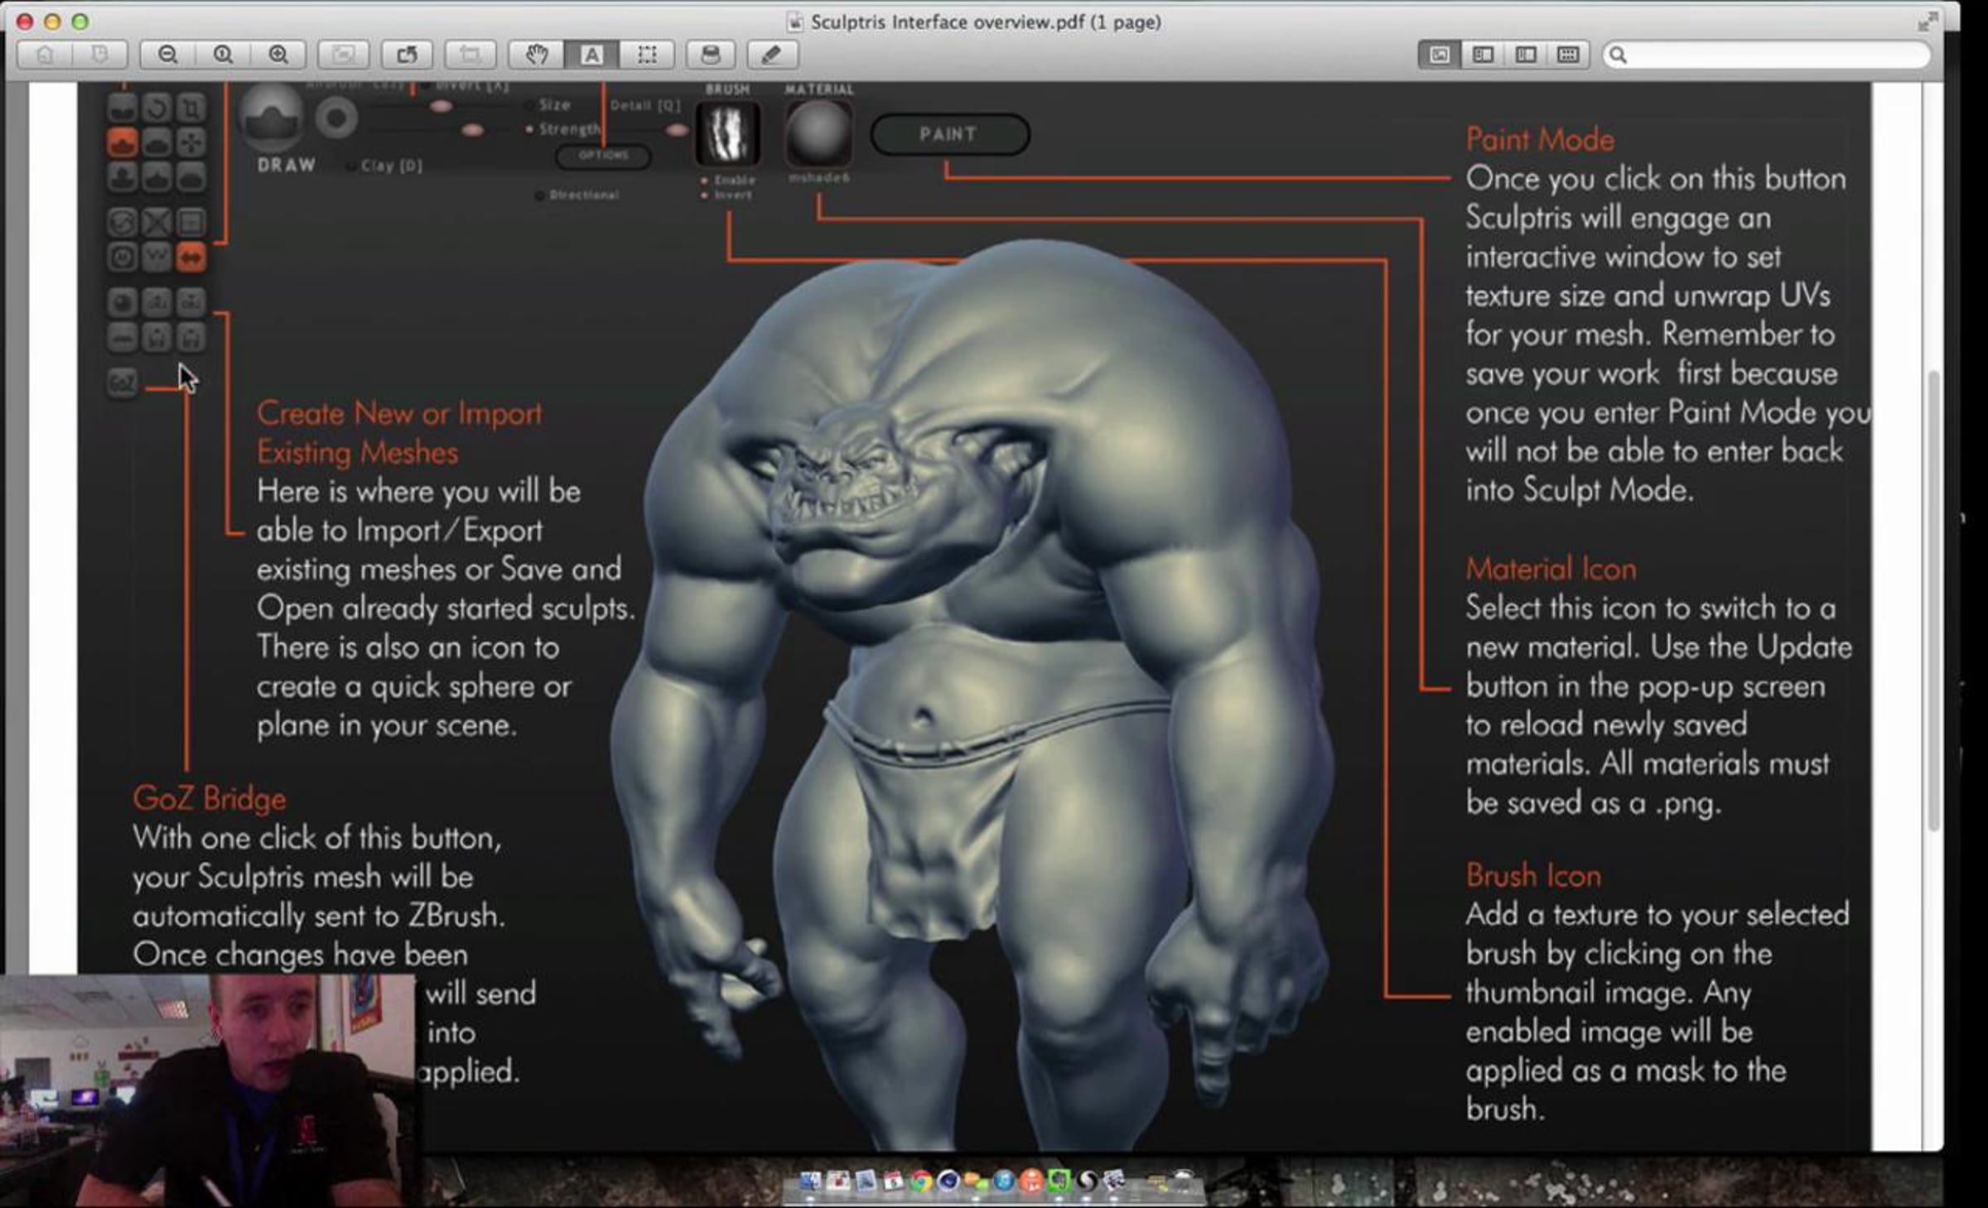Click the large Draw brush preview sphere

coord(271,117)
